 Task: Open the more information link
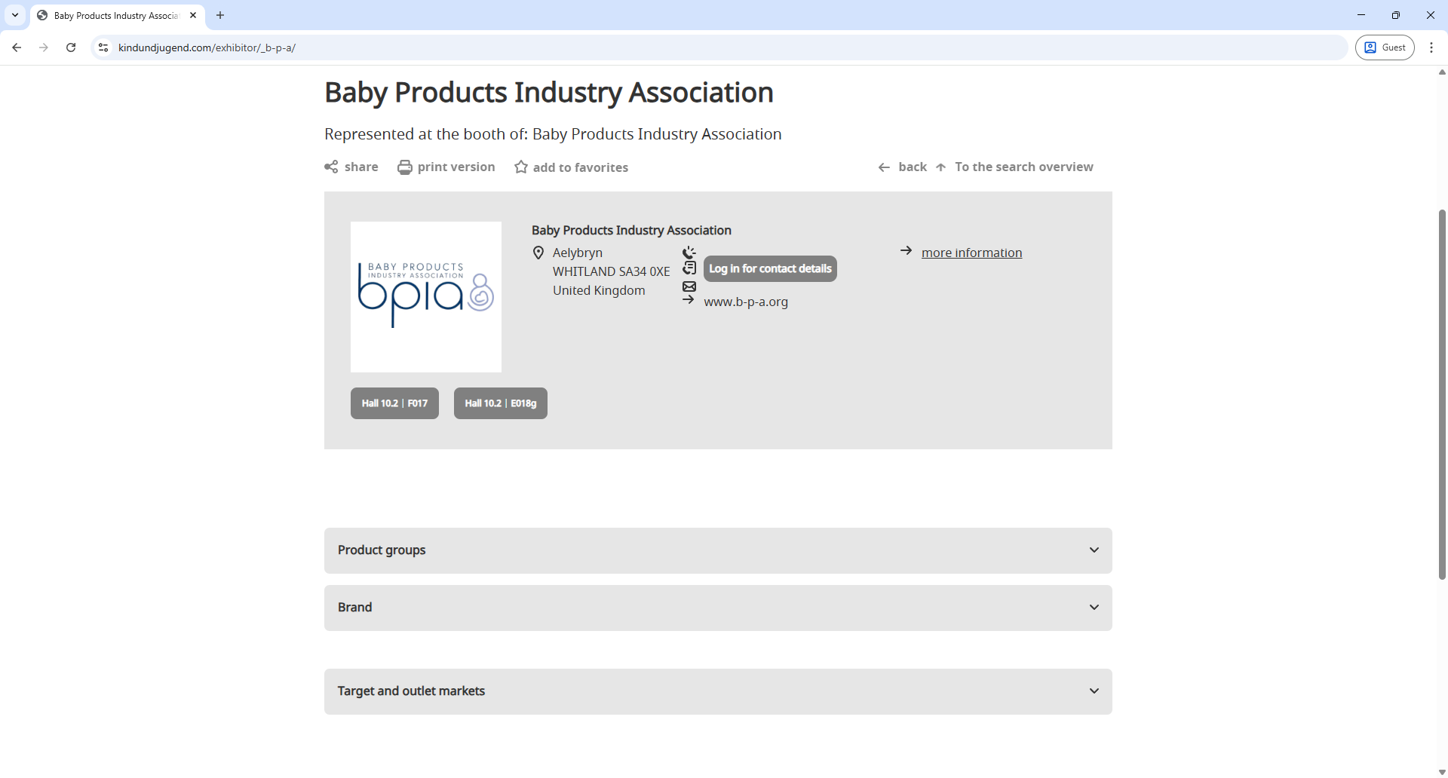pos(971,253)
